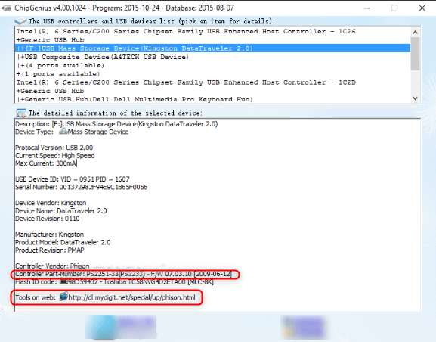Click the chip icon beside Flash ID code
This screenshot has height=342, width=436.
pyautogui.click(x=64, y=281)
